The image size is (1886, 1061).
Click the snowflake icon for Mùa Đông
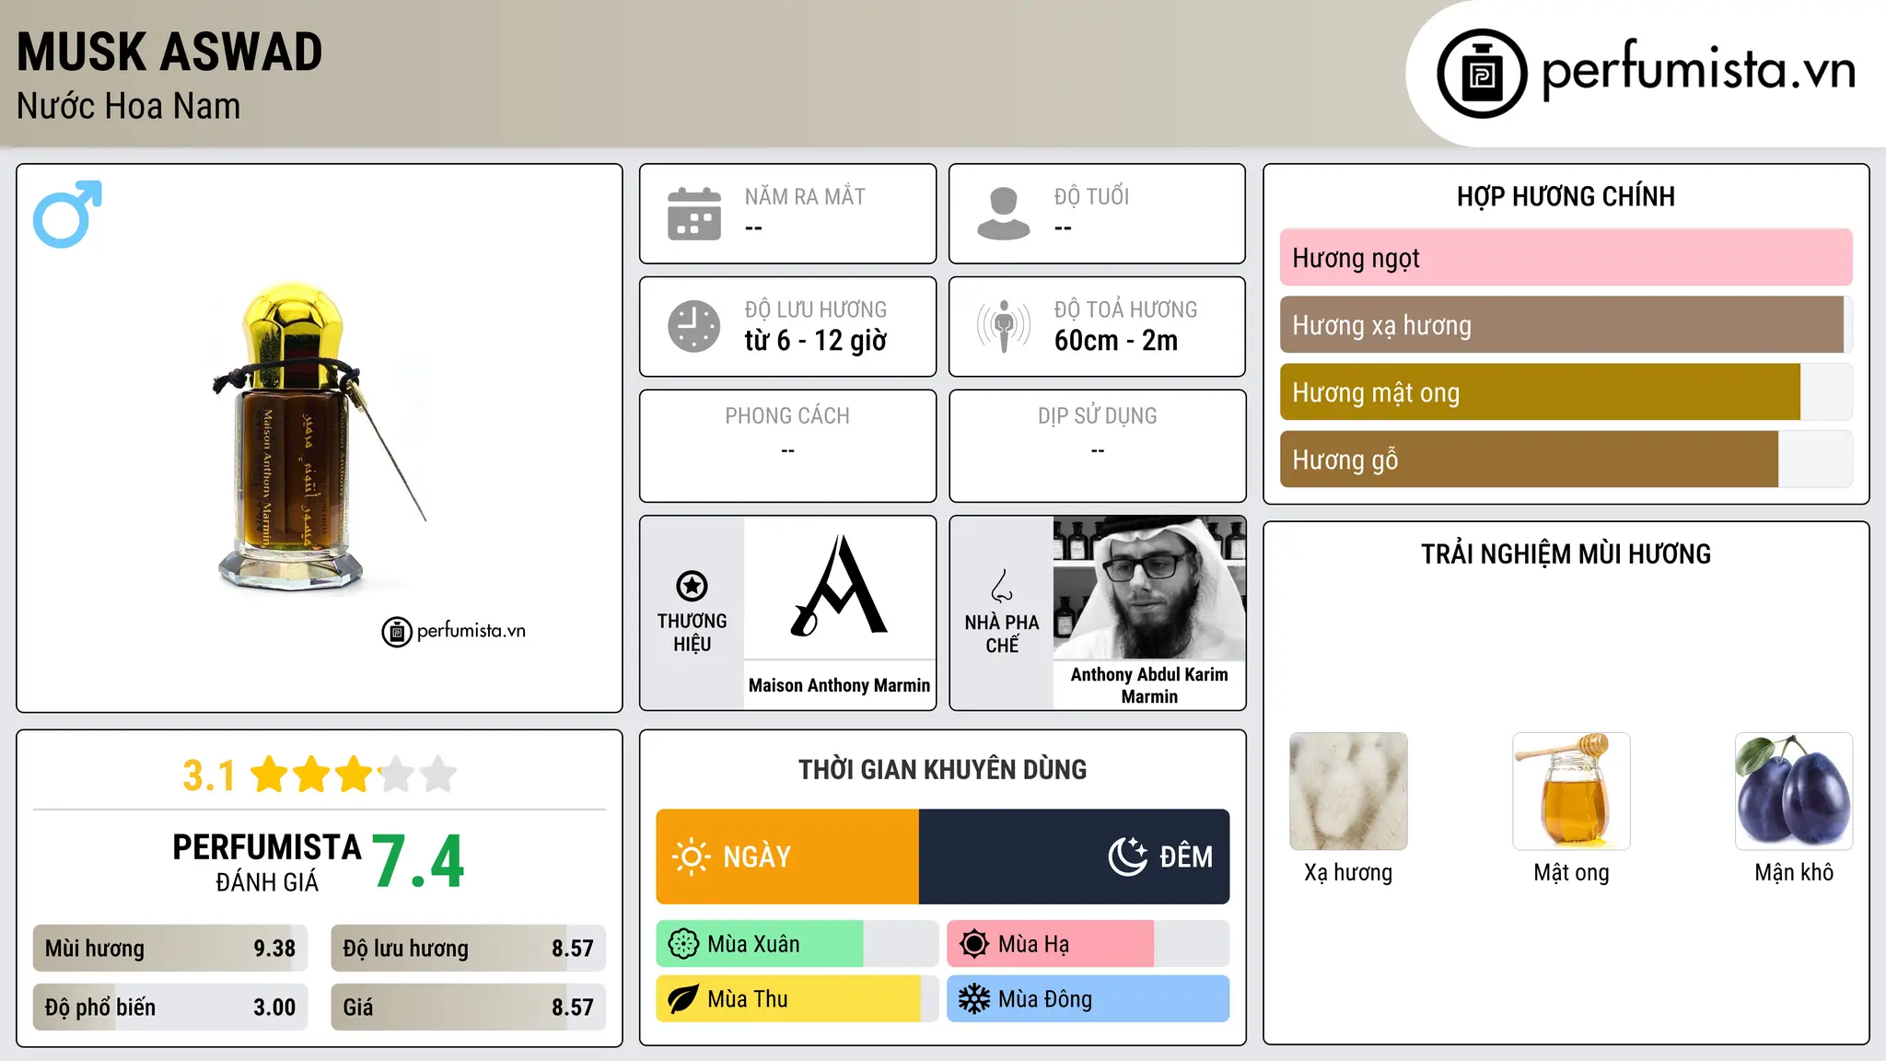pyautogui.click(x=974, y=999)
